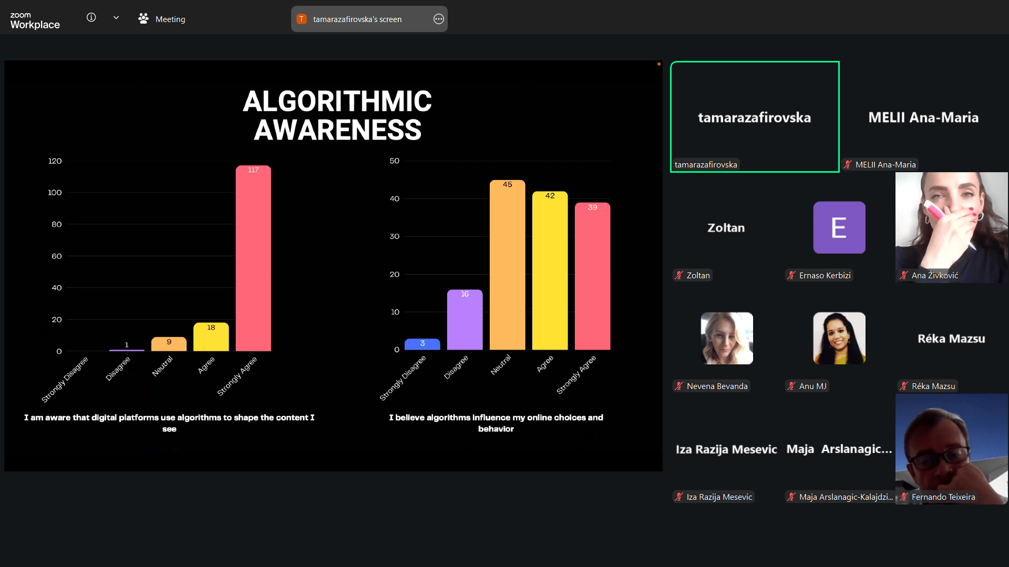The width and height of the screenshot is (1009, 567).
Task: Click the Meeting participants icon
Action: [143, 19]
